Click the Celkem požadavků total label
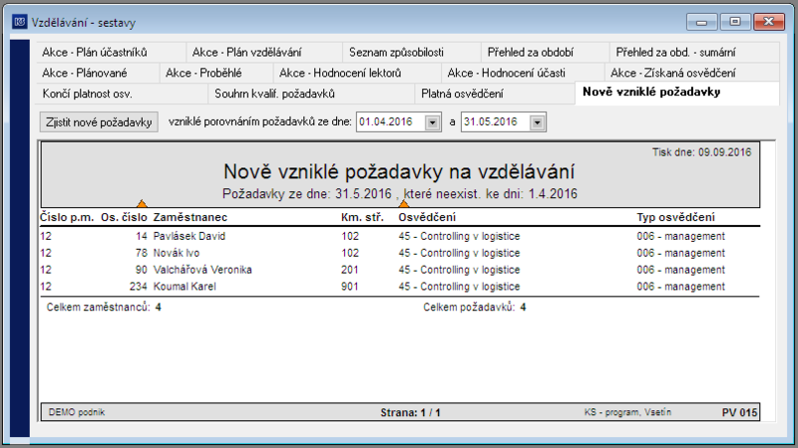 click(x=469, y=308)
